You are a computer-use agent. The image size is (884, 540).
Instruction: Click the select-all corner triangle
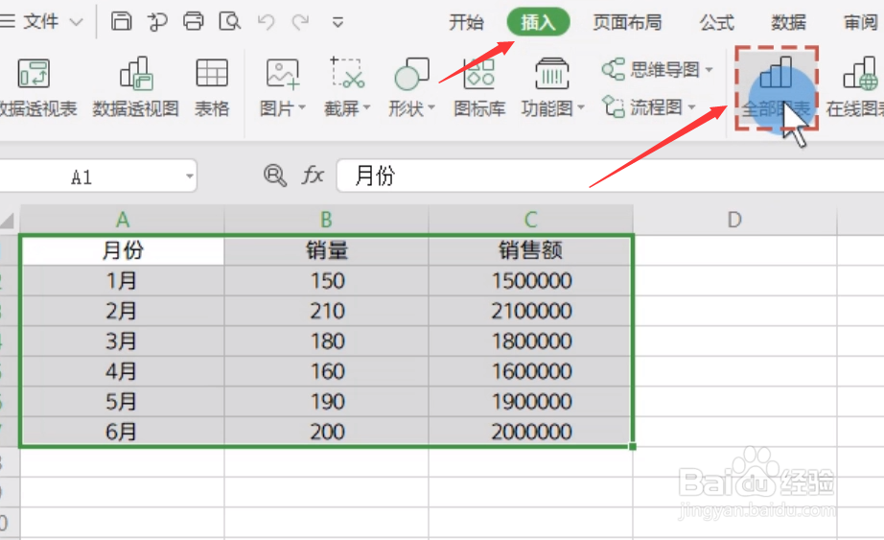pyautogui.click(x=7, y=220)
